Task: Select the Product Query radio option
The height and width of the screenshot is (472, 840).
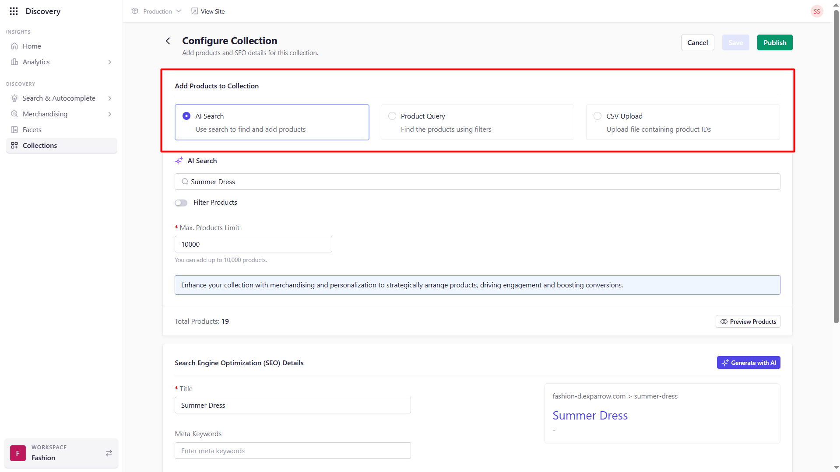Action: (x=392, y=116)
